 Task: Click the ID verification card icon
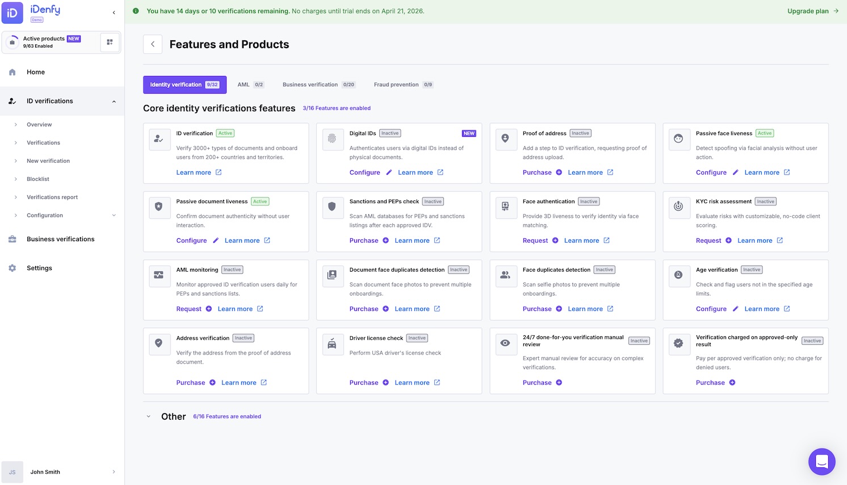click(x=159, y=139)
